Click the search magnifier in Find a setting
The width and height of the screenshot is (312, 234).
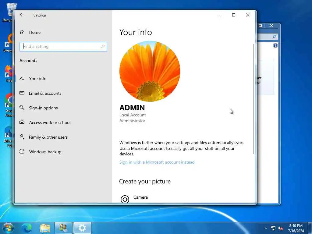(x=103, y=47)
